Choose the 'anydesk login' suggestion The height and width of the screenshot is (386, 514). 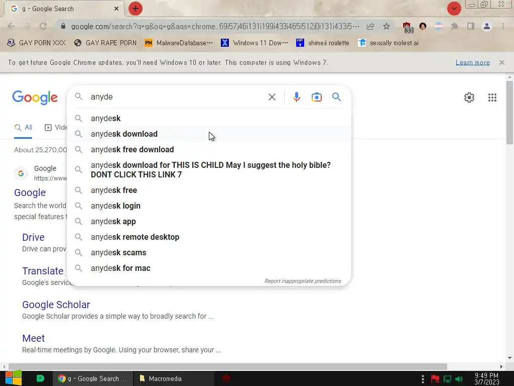[x=209, y=206]
